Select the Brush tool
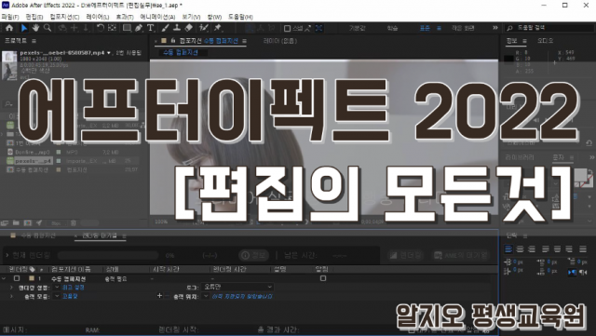596x336 pixels. [x=166, y=28]
